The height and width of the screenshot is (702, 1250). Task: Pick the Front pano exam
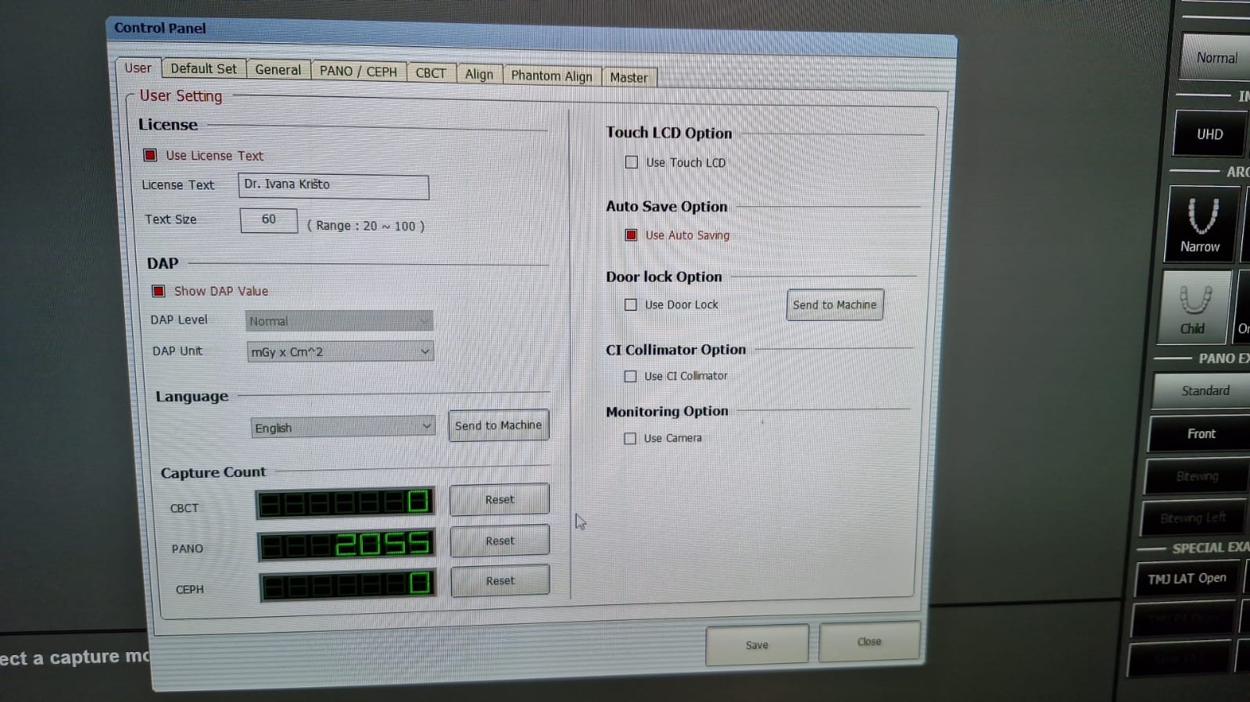[1201, 433]
